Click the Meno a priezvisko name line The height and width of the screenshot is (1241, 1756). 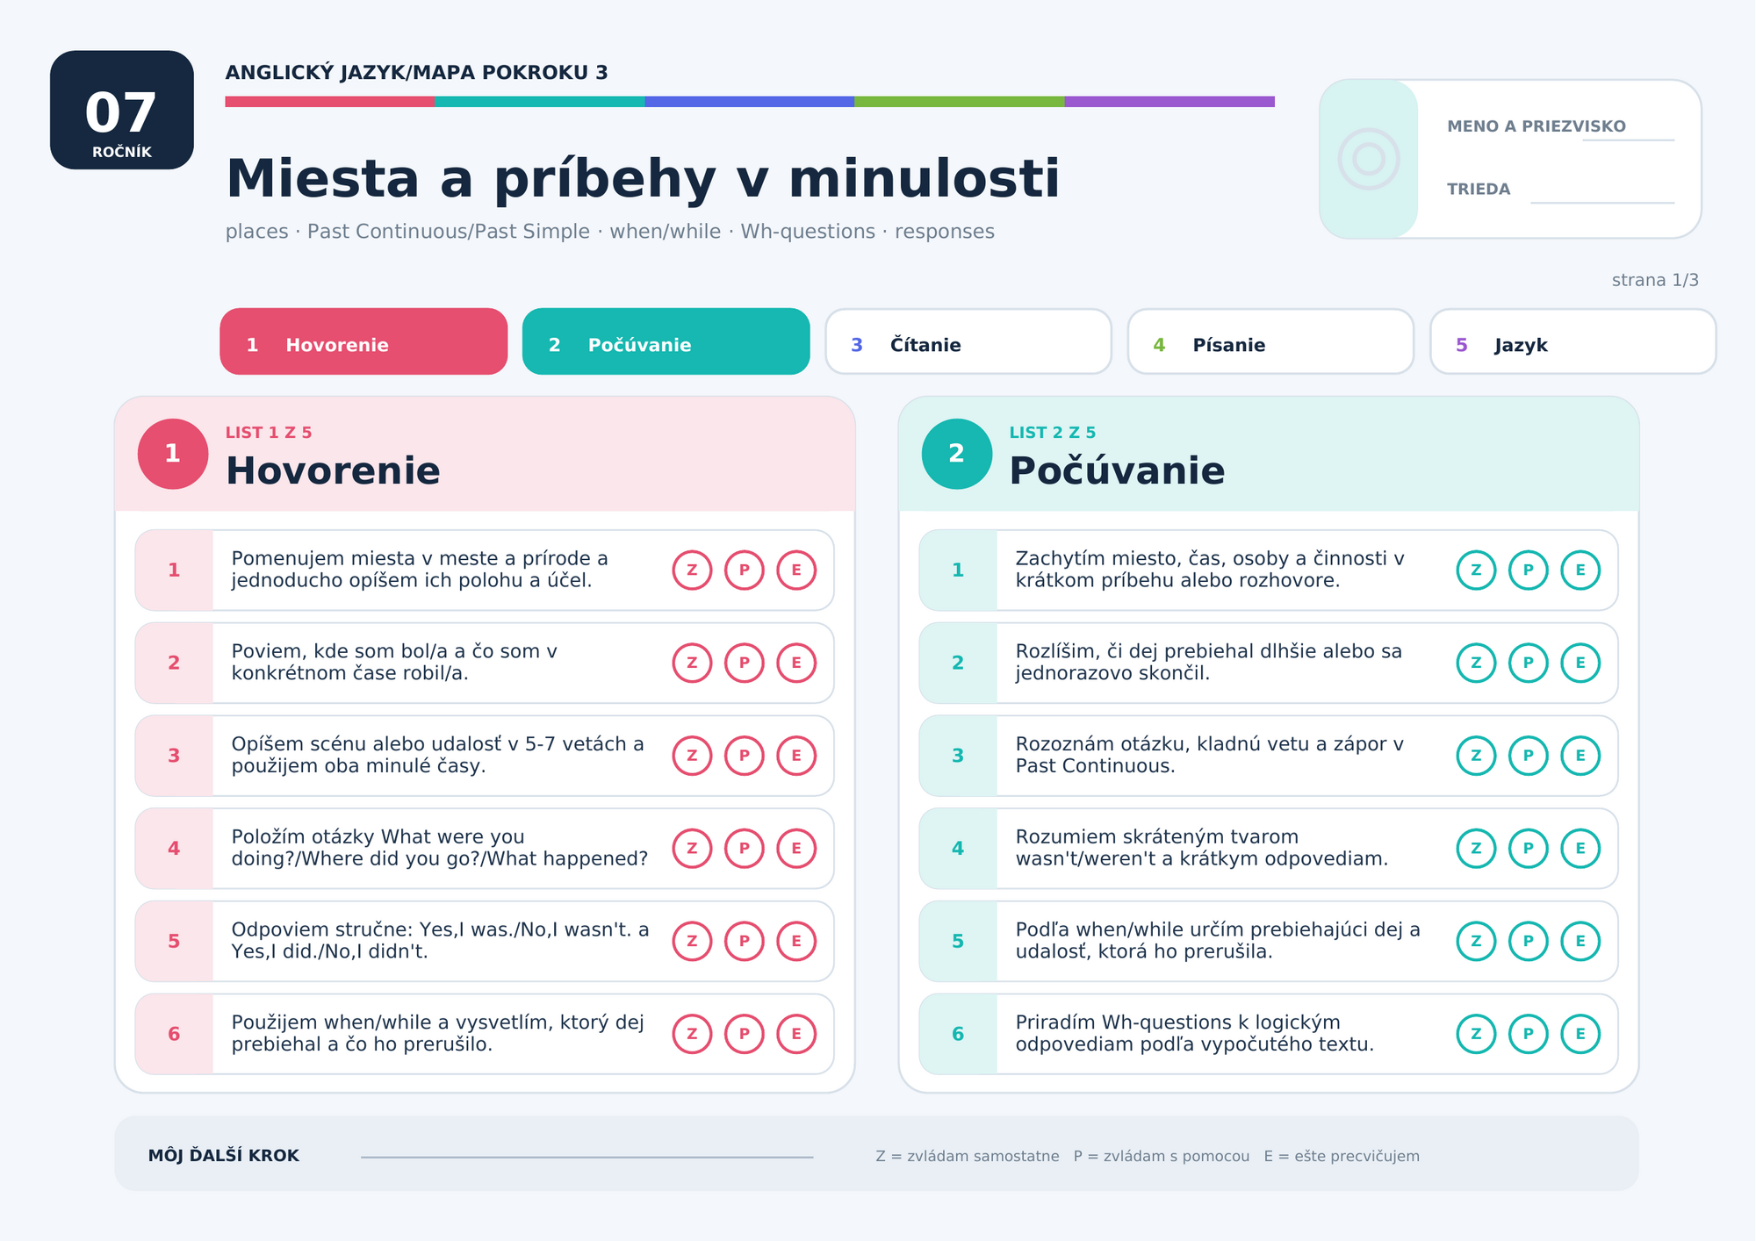tap(1629, 140)
